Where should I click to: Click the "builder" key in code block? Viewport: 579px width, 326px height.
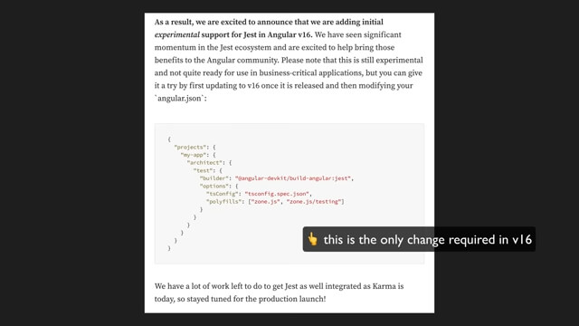click(214, 178)
